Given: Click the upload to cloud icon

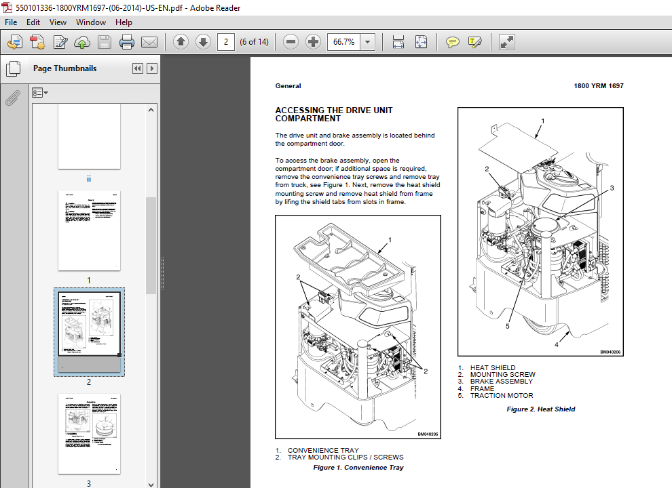Looking at the screenshot, I should [x=82, y=42].
